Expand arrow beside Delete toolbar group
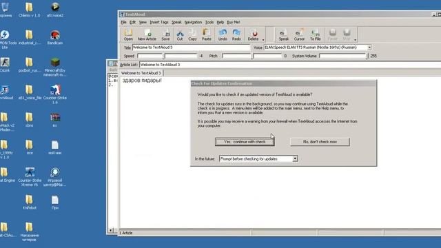Screen dimensions: 441x248 coord(263,40)
